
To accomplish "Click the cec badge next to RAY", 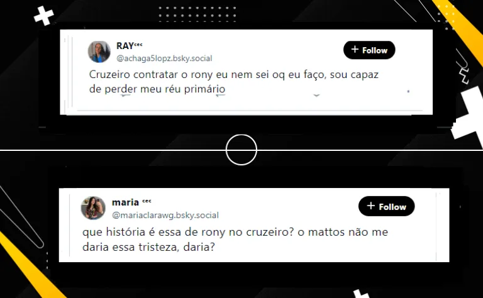I will point(138,45).
